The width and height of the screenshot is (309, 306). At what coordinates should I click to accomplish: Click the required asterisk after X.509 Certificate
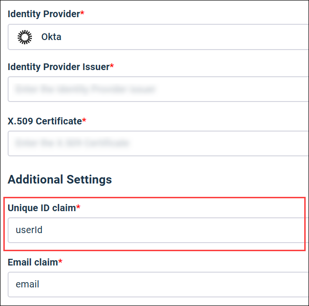coord(84,121)
